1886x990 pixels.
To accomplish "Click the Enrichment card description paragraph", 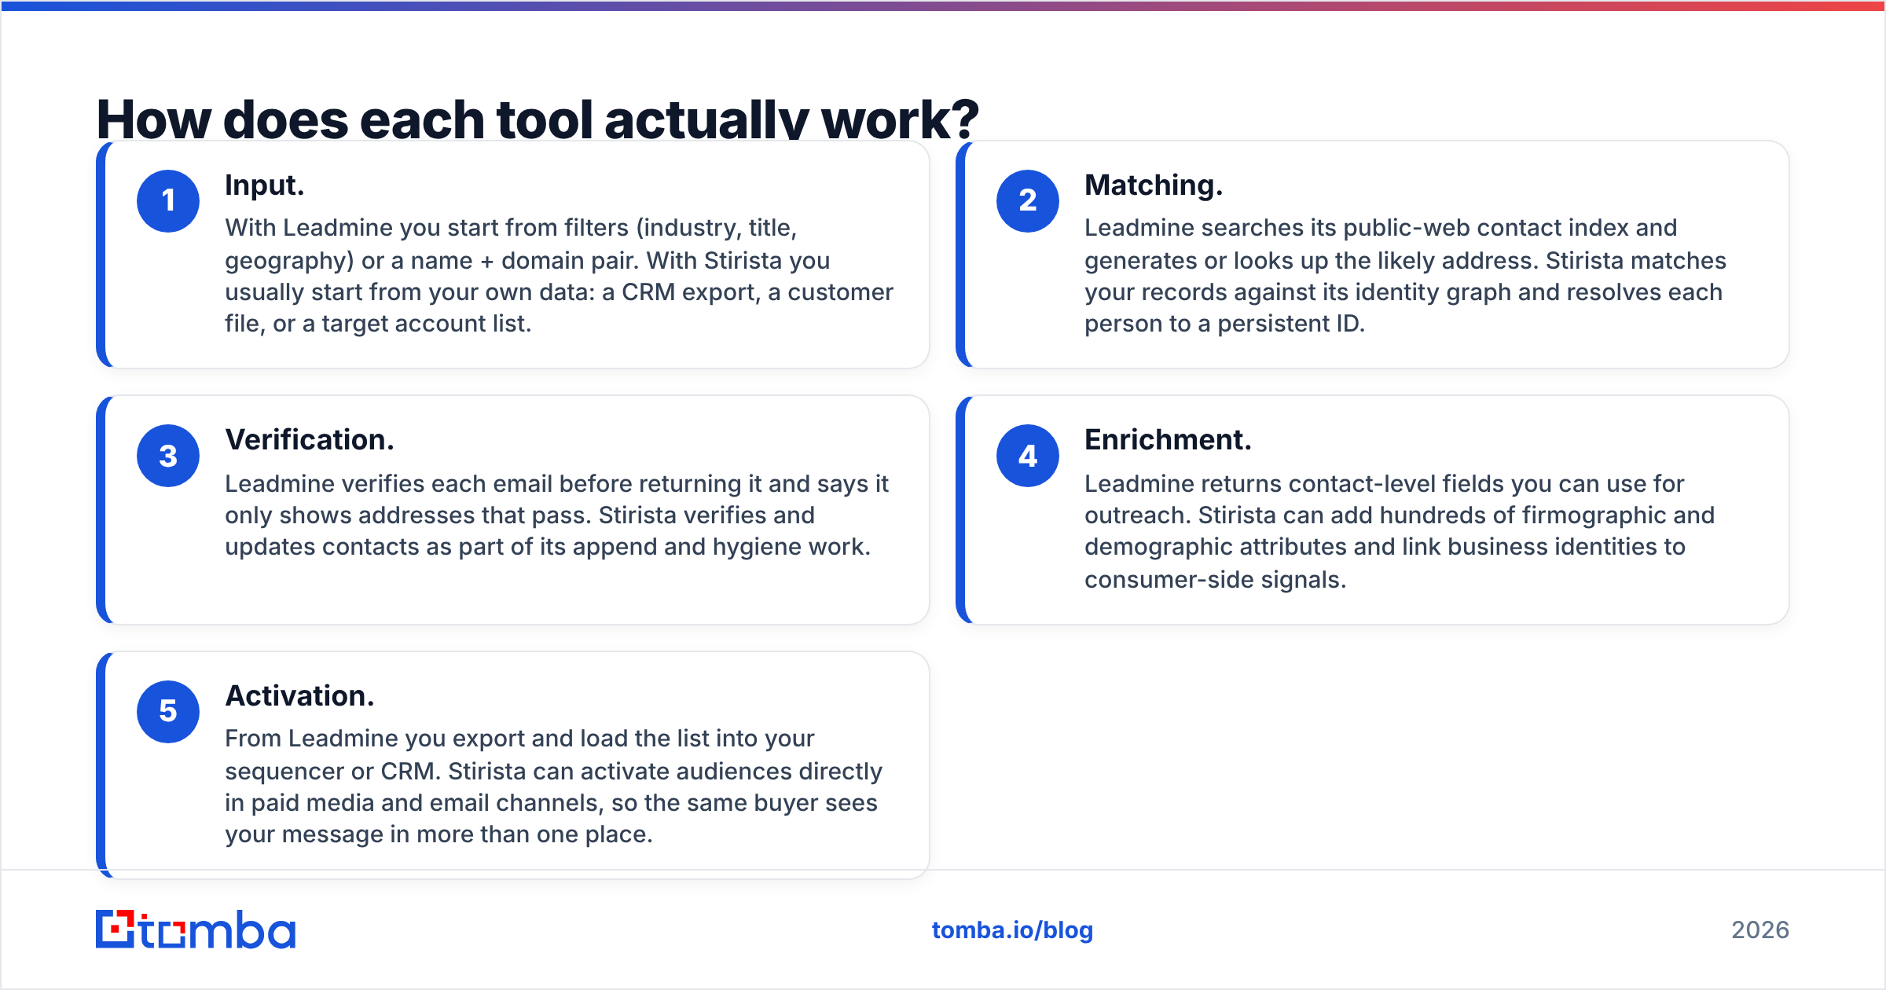I will click(1400, 532).
